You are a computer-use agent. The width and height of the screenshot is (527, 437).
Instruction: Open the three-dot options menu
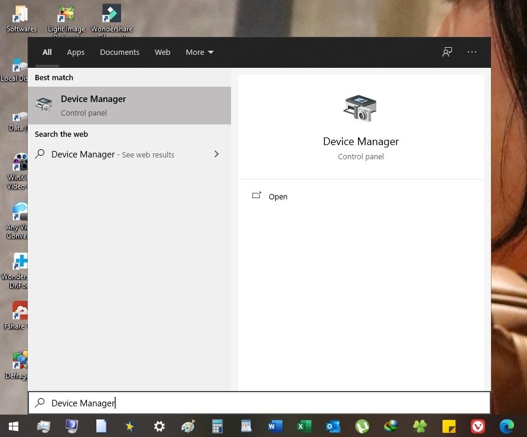471,52
